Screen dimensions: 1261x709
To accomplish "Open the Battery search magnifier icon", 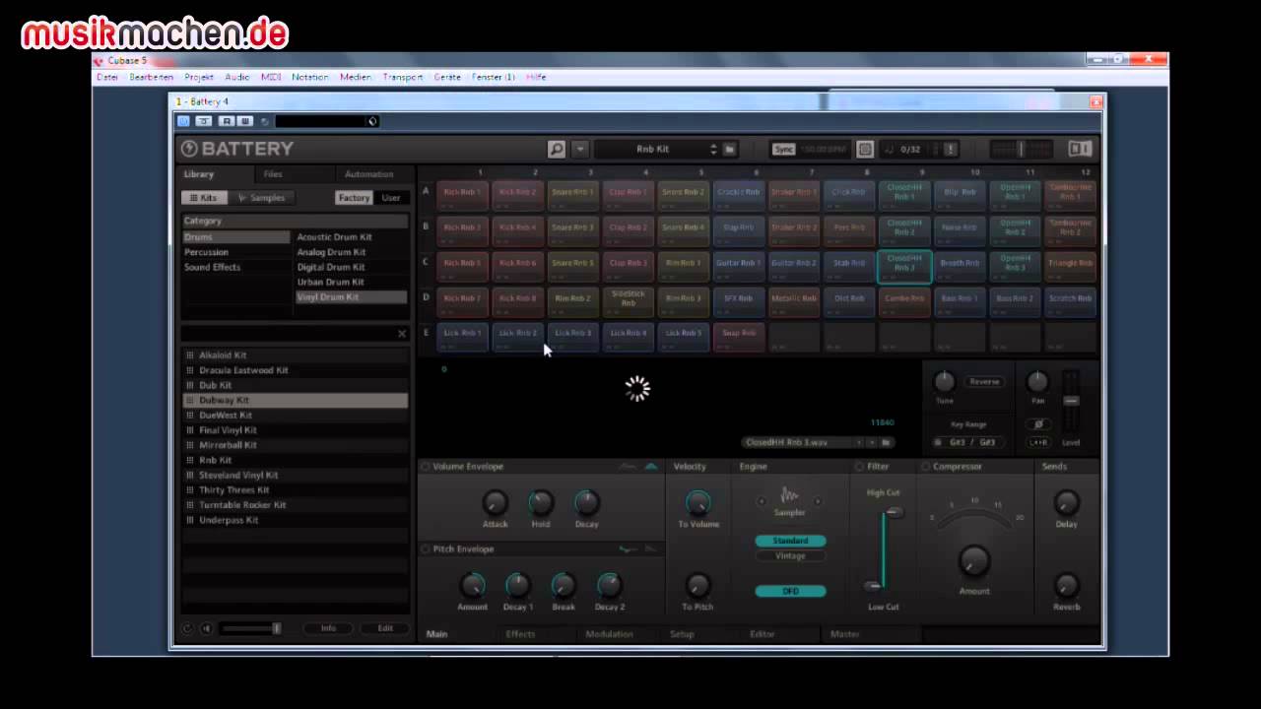I will click(557, 149).
